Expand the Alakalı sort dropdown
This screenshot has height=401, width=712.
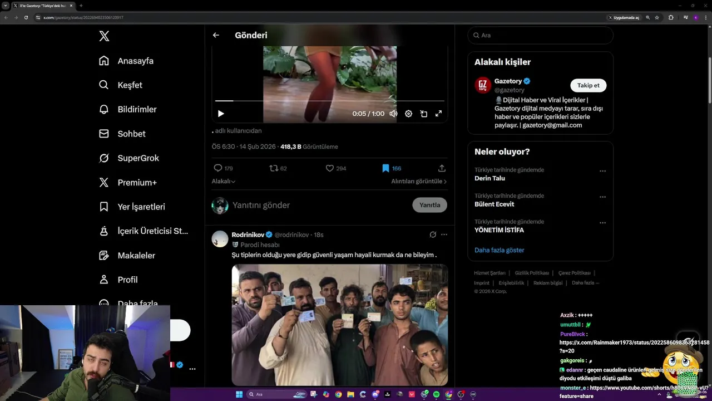pos(224,182)
